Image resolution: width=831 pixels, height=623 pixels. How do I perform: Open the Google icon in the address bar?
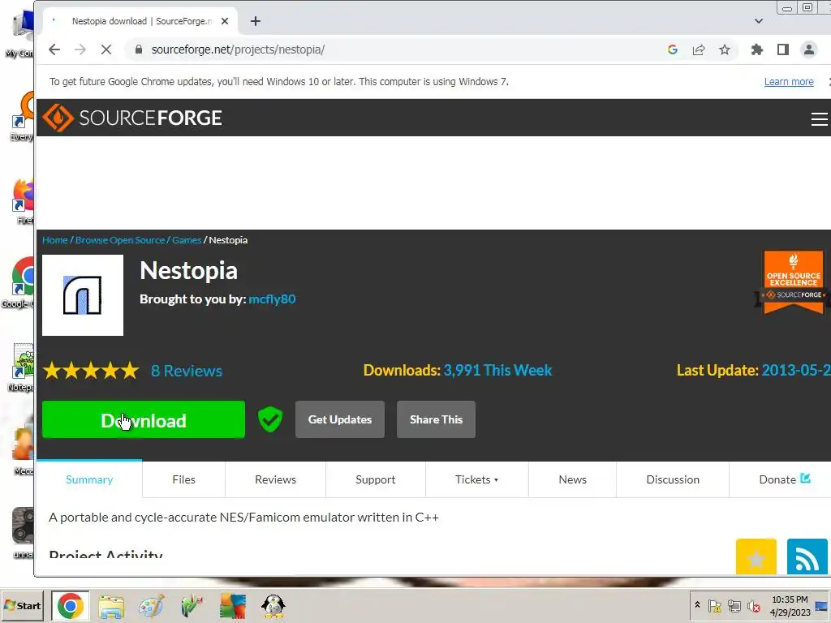673,49
